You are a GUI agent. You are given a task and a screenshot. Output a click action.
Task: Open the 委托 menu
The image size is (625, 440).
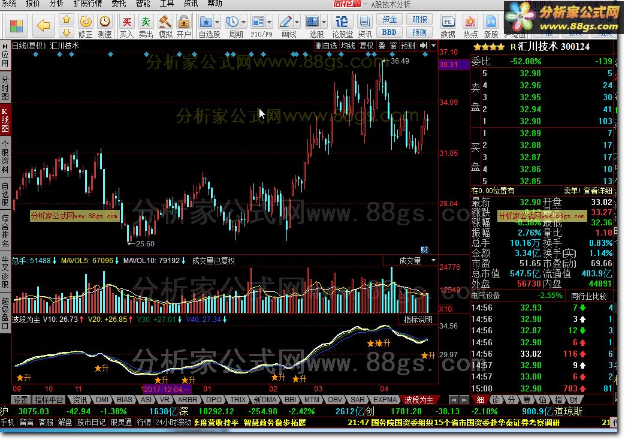119,4
